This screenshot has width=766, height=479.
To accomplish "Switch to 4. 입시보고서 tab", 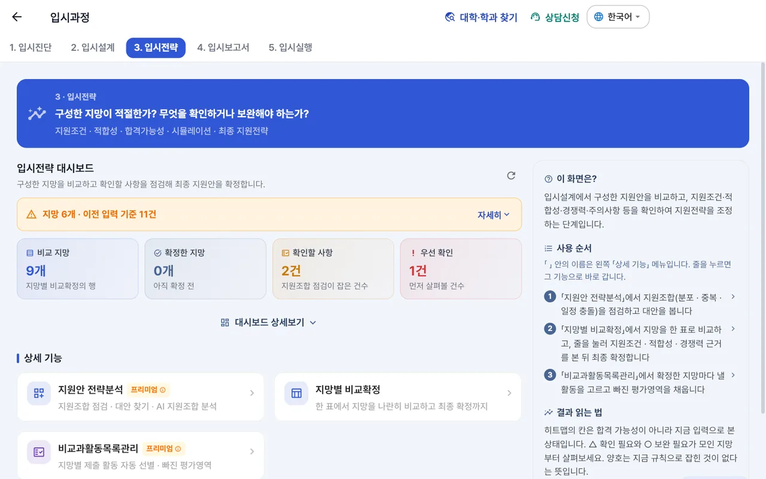I will point(223,47).
